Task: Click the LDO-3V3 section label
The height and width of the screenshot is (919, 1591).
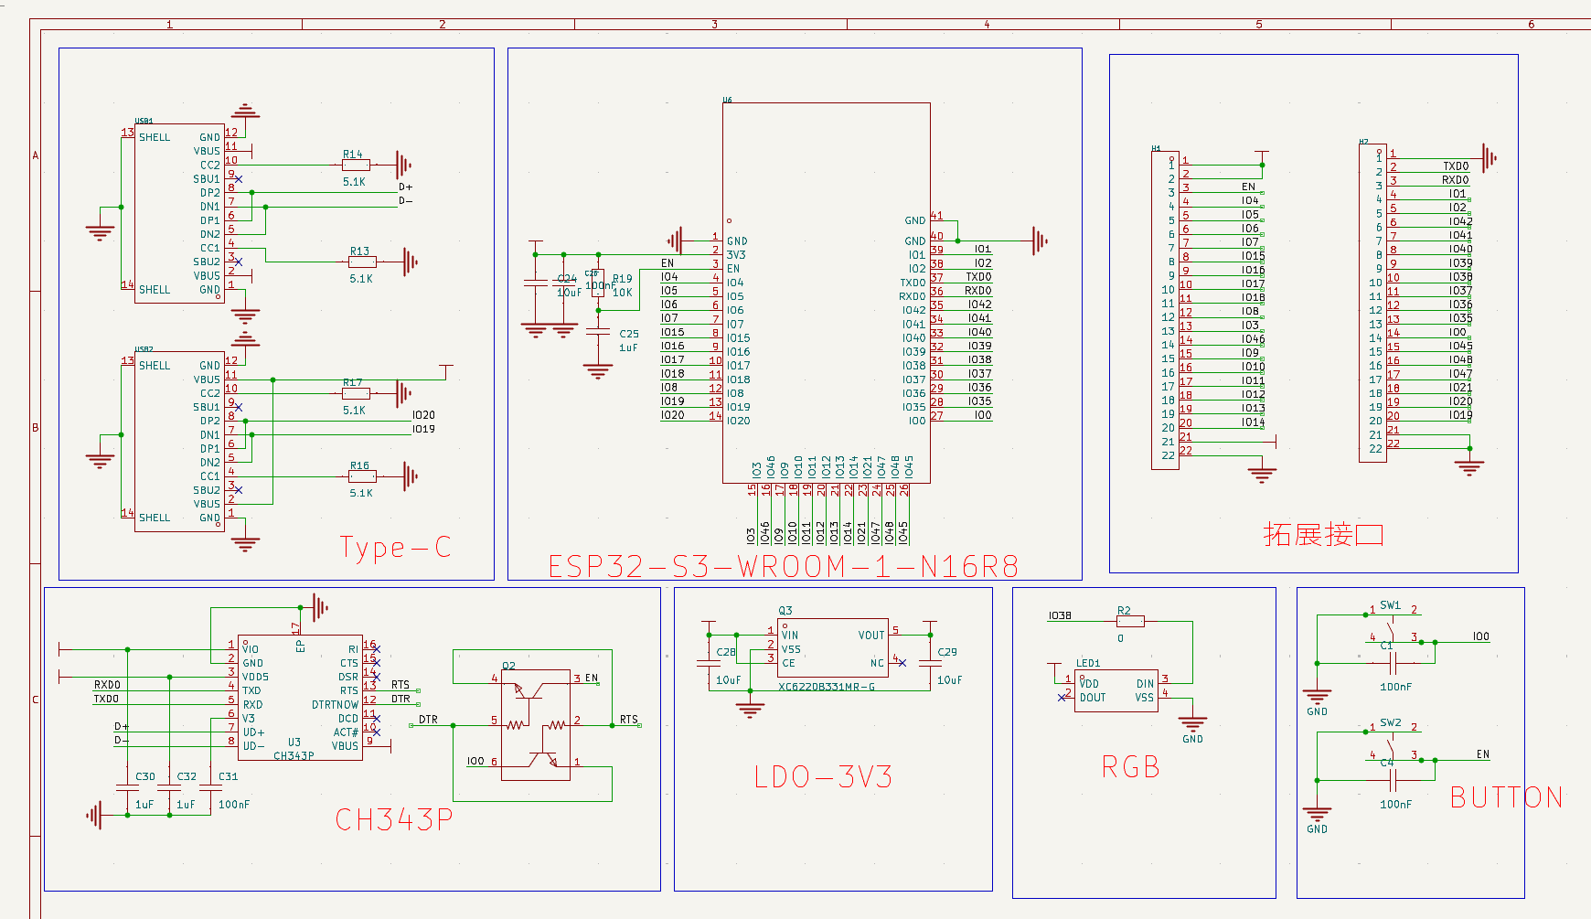Action: point(823,777)
